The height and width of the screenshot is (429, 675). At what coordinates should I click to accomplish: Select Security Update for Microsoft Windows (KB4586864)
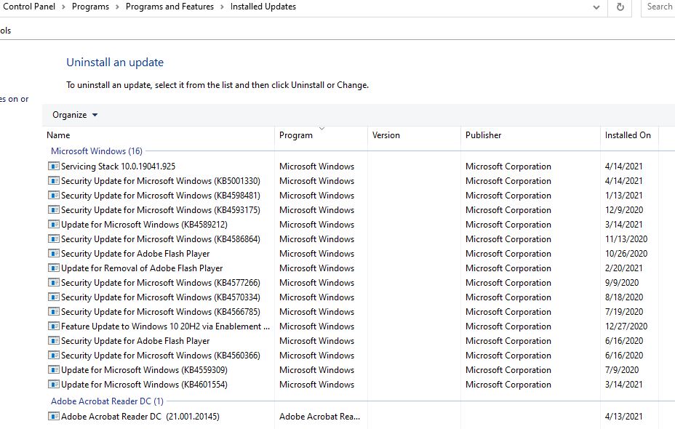[161, 238]
